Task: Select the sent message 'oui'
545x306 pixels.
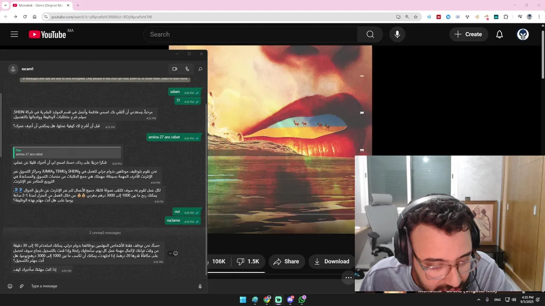Action: (x=187, y=212)
